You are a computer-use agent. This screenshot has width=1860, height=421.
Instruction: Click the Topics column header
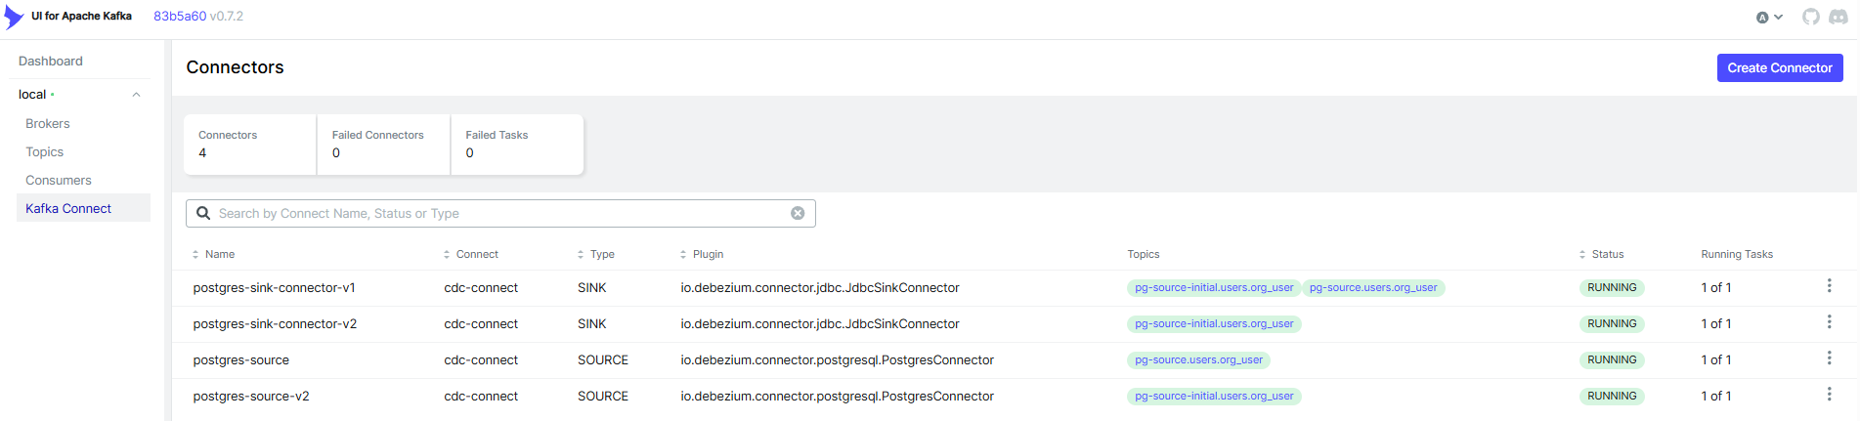point(1144,254)
